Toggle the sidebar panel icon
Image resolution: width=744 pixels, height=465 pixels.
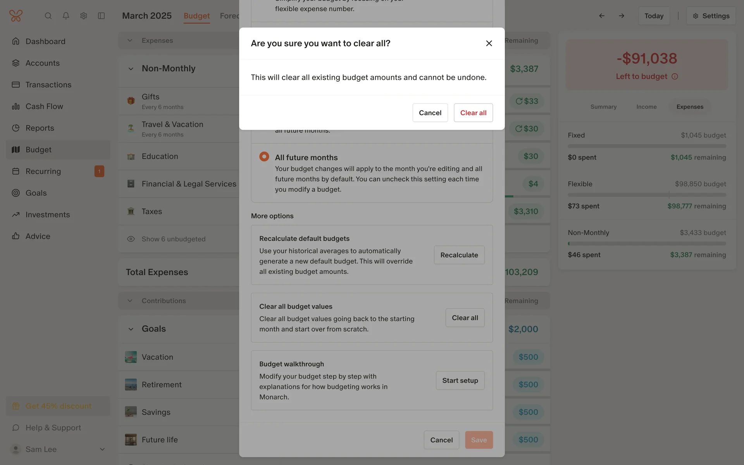click(x=102, y=16)
